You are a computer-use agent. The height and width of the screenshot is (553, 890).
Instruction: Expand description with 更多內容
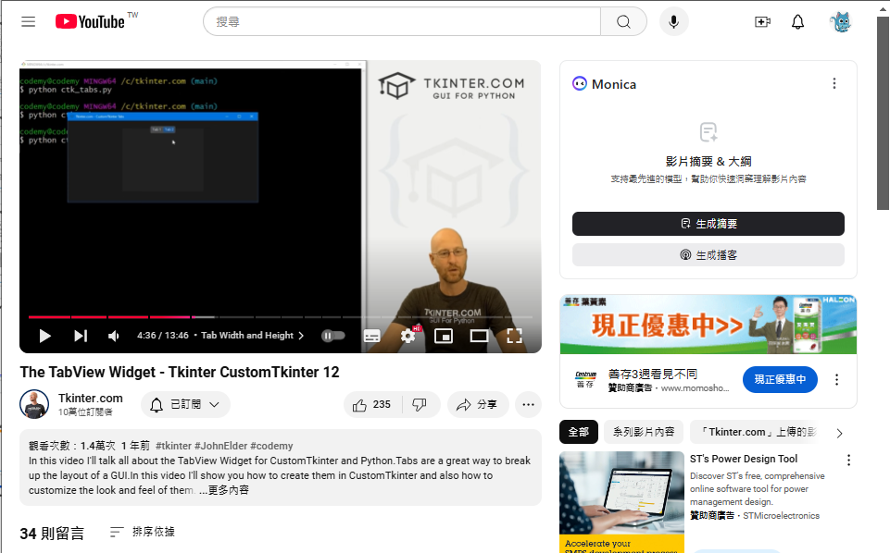[223, 490]
